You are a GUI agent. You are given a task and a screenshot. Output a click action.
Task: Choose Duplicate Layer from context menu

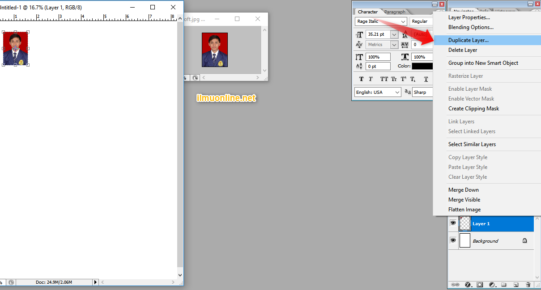coord(469,40)
